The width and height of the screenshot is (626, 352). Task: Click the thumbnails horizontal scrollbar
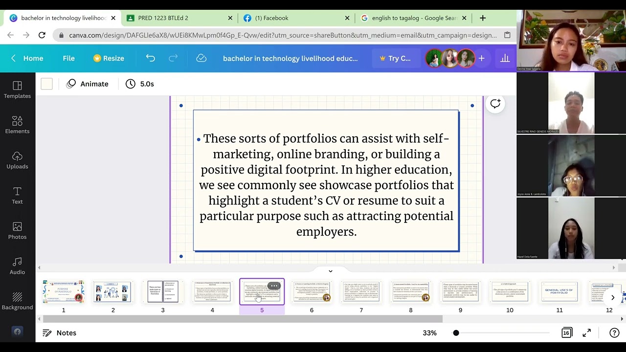243,319
